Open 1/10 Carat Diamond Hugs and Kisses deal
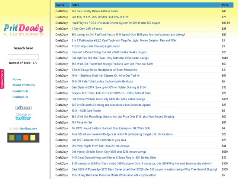238x179 pixels. [114, 158]
